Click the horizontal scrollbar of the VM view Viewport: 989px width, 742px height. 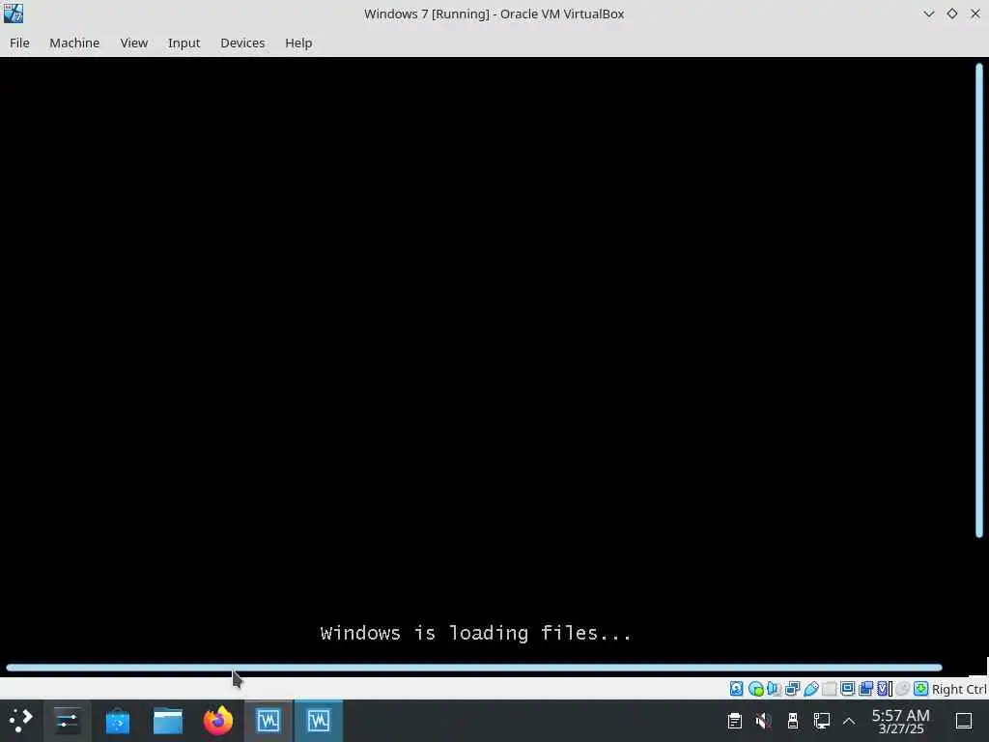(474, 668)
